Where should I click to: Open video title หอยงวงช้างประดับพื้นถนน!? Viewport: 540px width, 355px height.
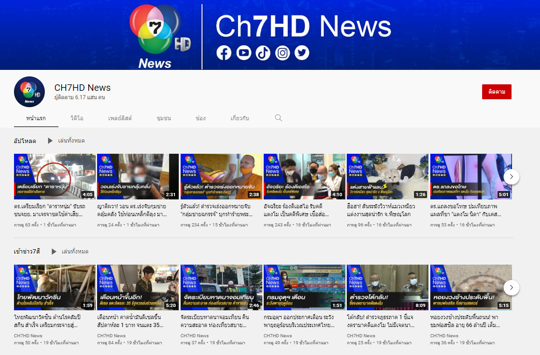pyautogui.click(x=465, y=321)
